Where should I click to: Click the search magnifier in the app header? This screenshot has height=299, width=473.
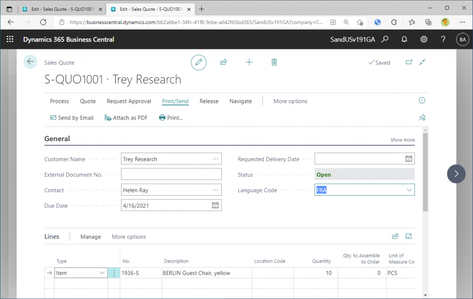click(x=385, y=39)
